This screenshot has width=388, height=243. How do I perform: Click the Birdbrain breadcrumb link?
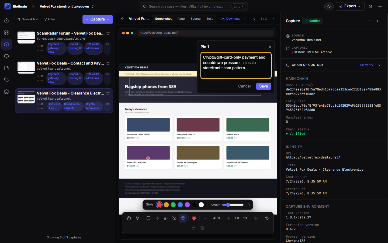tap(20, 6)
